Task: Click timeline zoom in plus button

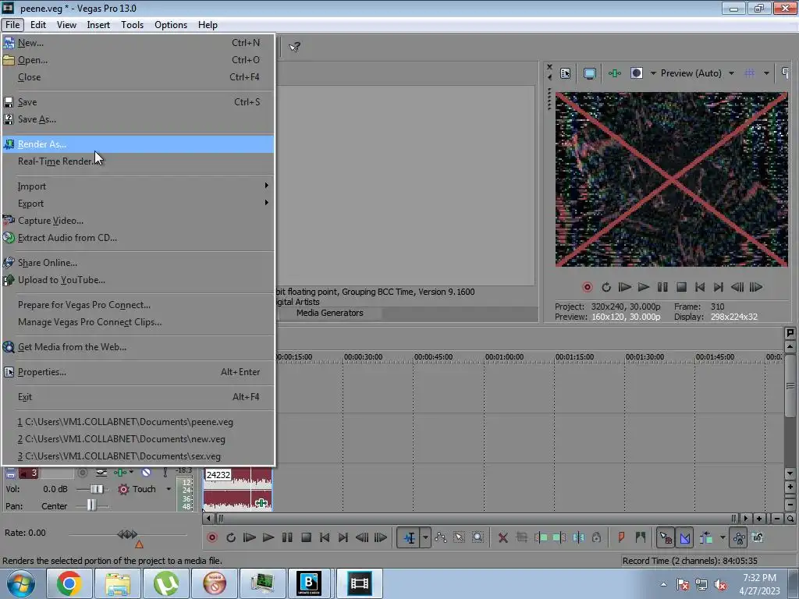Action: (x=759, y=519)
